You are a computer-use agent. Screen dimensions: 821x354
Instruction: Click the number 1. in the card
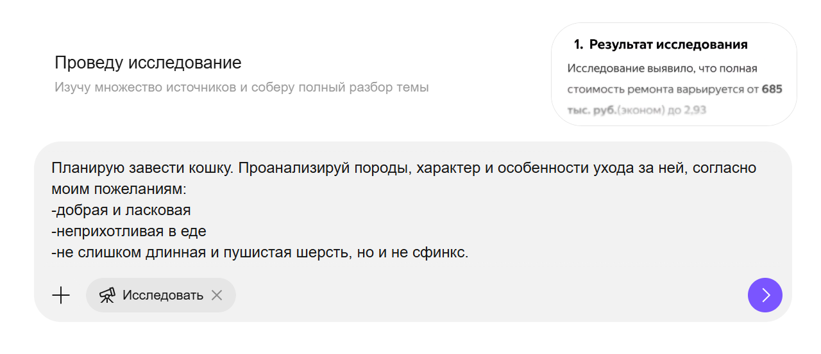tap(578, 45)
